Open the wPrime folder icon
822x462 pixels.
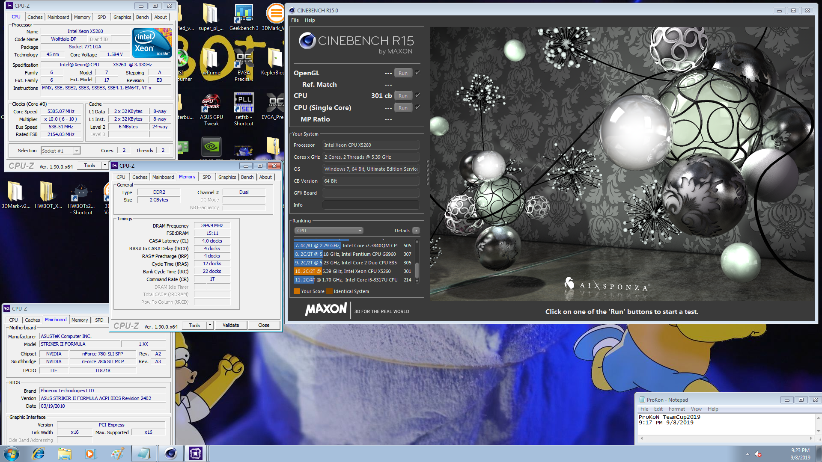(211, 61)
